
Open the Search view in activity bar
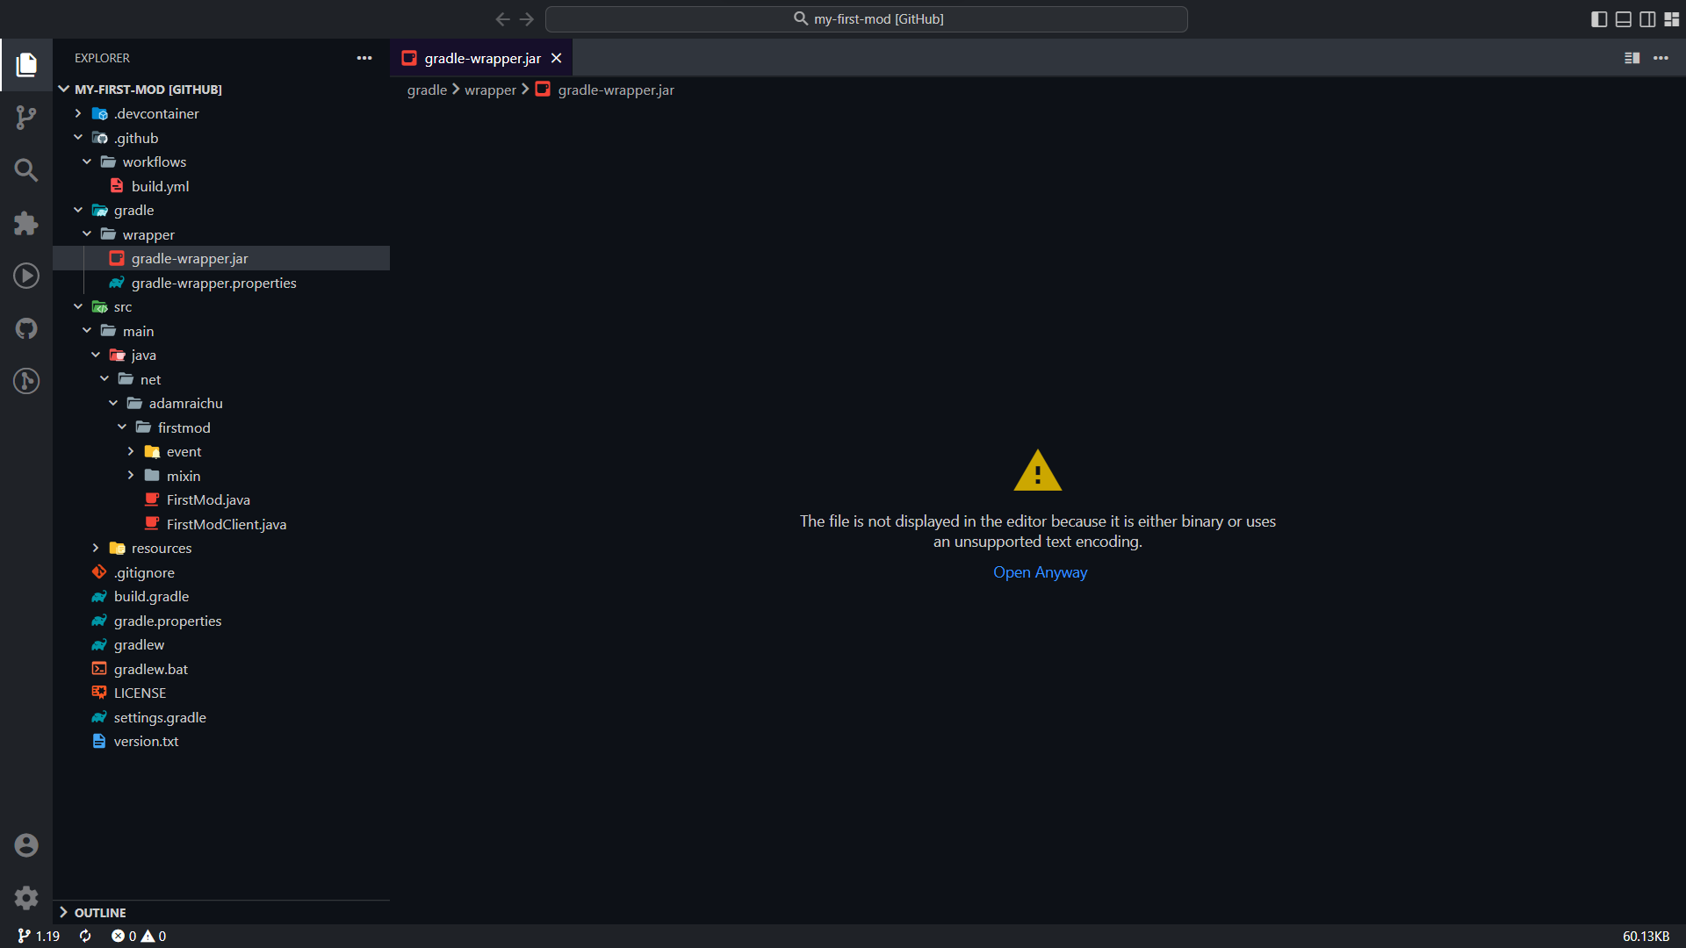pyautogui.click(x=26, y=169)
